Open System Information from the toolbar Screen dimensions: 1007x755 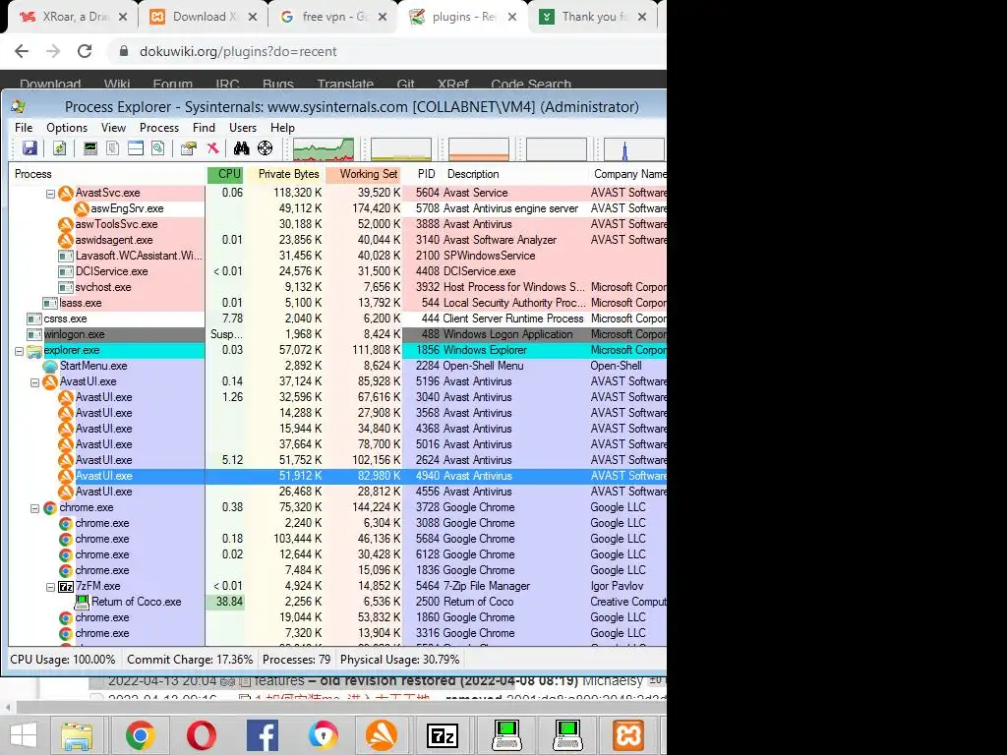click(x=90, y=148)
